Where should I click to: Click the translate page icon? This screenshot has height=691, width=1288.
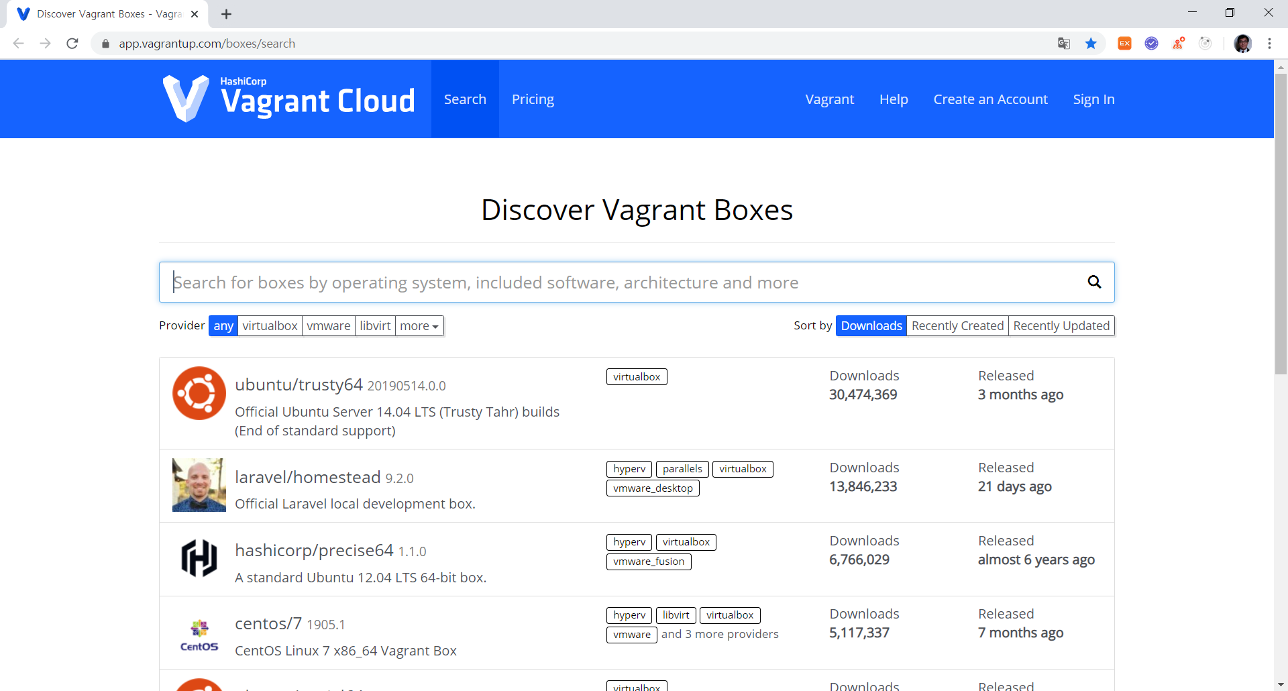pos(1064,44)
